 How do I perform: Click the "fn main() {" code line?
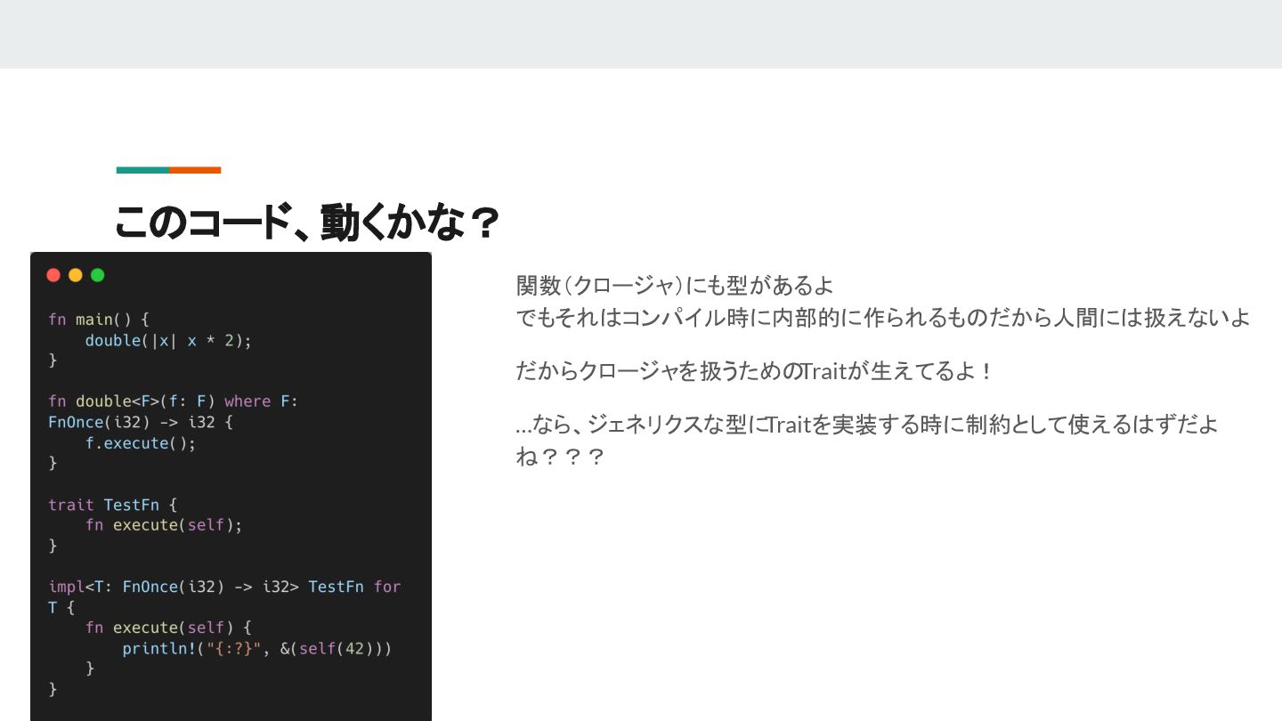tap(99, 319)
